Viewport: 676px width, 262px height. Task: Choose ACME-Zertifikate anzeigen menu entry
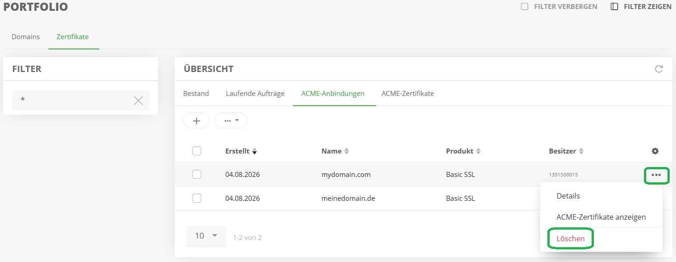(x=601, y=217)
